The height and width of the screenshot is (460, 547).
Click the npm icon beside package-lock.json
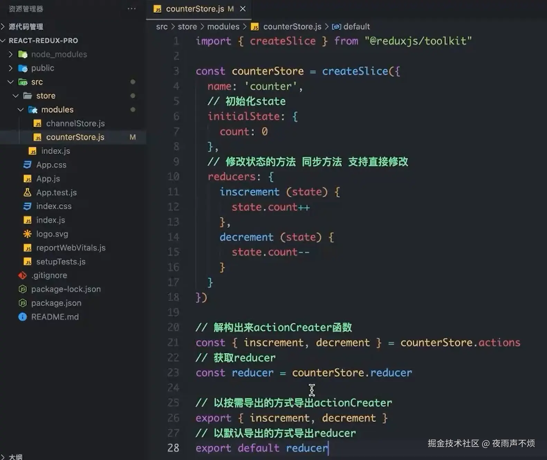[x=22, y=289]
